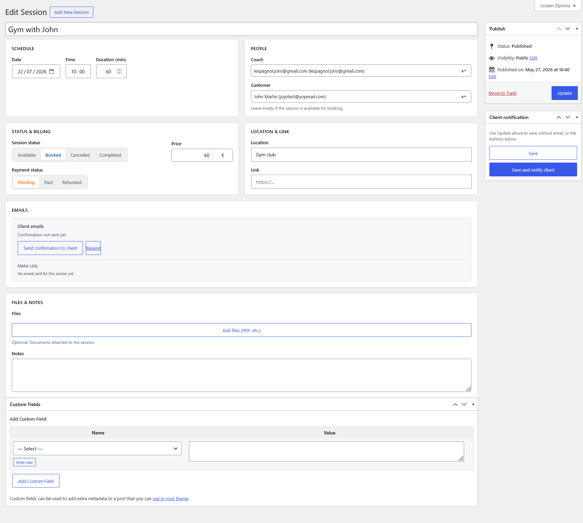
Task: Click the status pin icon
Action: pos(492,46)
